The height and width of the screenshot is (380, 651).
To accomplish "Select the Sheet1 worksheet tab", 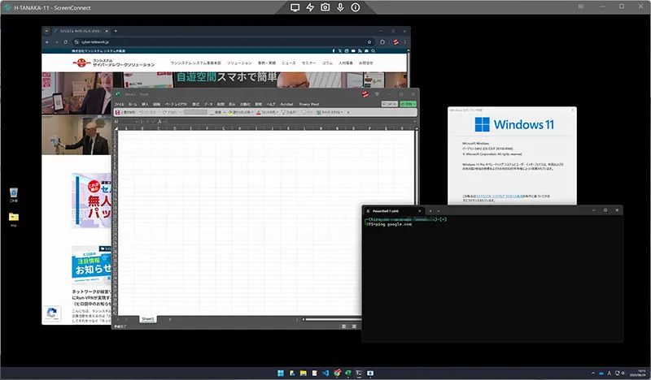I will [x=148, y=319].
